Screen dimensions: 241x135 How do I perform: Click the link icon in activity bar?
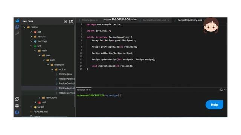[x=17, y=33]
